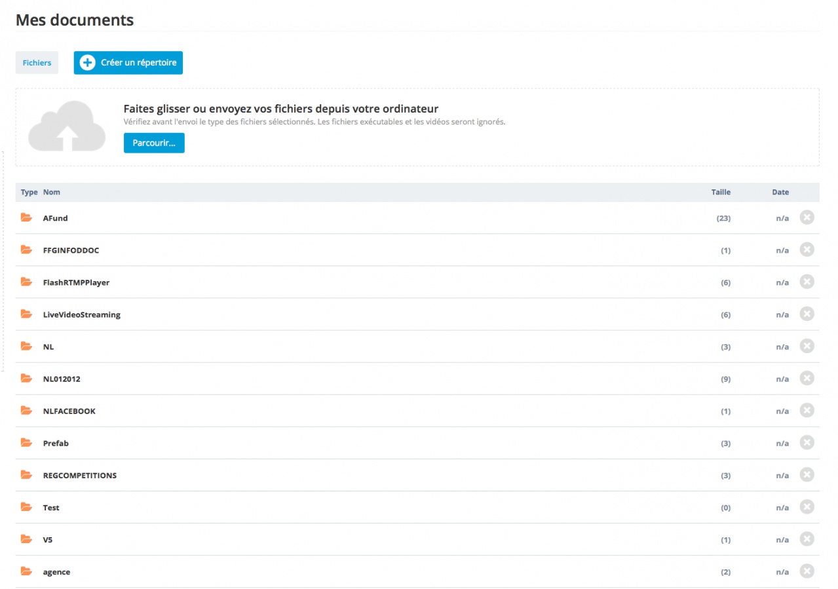Switch to the Fichiers tab
The image size is (838, 589).
pos(37,63)
